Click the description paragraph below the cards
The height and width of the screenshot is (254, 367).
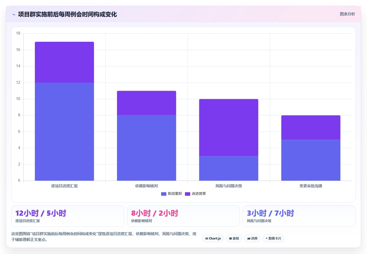(x=104, y=237)
